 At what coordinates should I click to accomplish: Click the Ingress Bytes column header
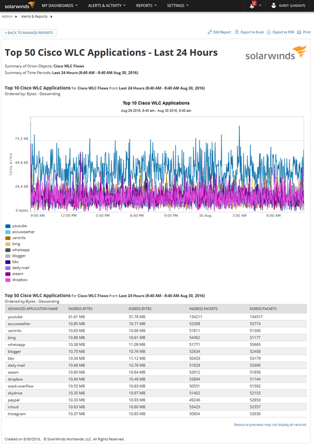80,309
